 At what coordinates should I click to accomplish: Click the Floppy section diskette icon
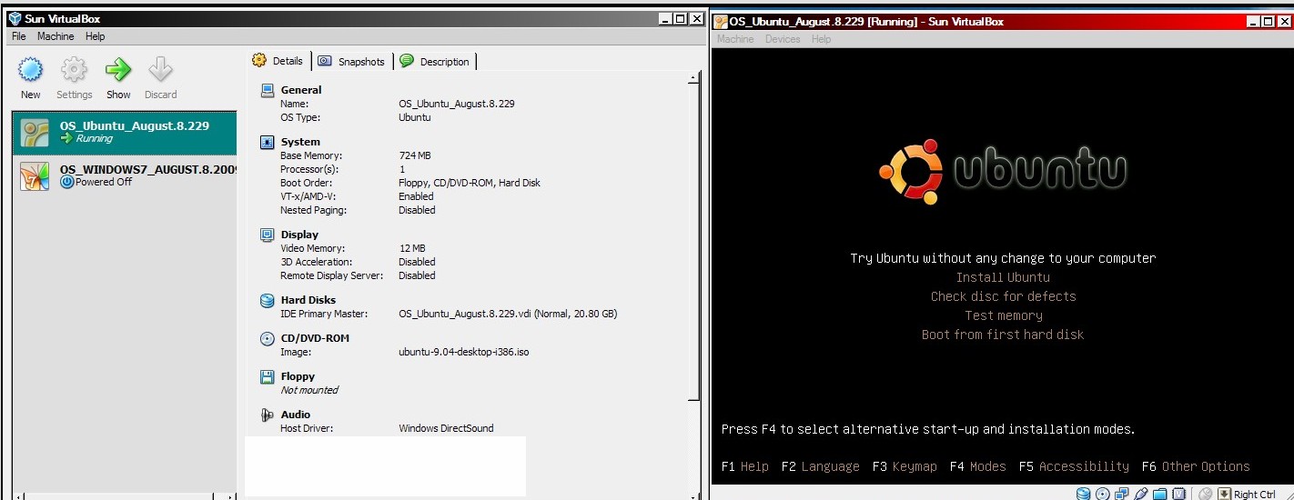(x=268, y=376)
